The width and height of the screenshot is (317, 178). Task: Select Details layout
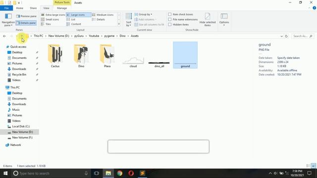[x=99, y=19]
